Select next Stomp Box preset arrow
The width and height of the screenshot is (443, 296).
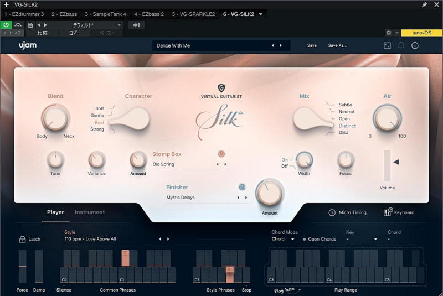coord(225,164)
